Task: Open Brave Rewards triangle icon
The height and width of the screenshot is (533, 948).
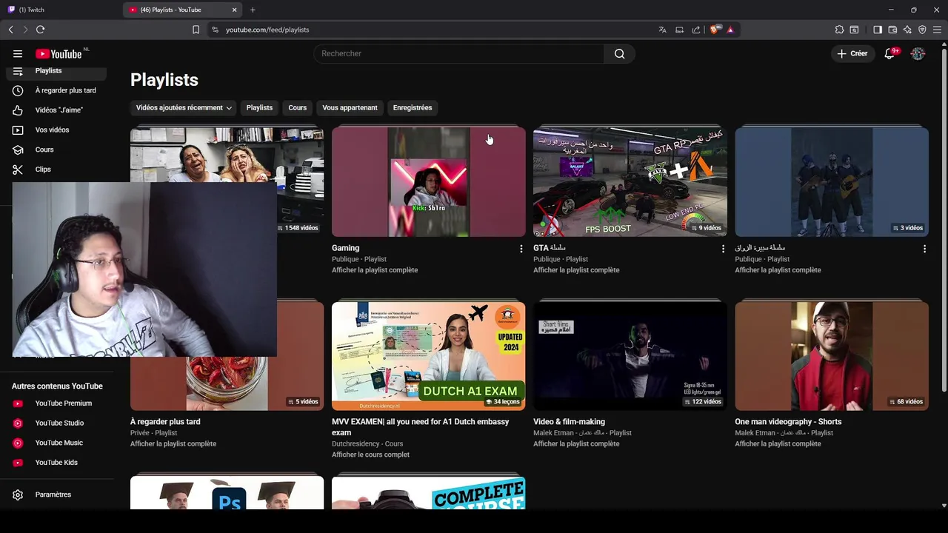Action: click(730, 30)
